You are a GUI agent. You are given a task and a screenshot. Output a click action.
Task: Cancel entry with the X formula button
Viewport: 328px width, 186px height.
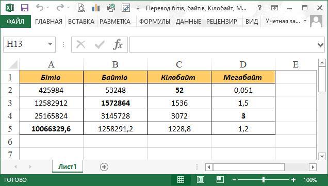81,44
